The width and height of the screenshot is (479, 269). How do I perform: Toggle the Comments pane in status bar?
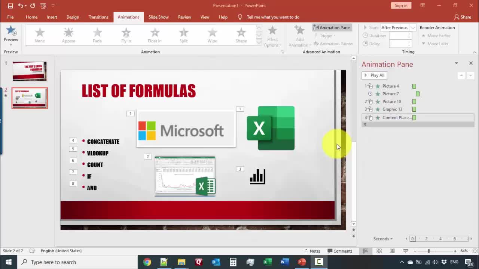[x=340, y=251]
